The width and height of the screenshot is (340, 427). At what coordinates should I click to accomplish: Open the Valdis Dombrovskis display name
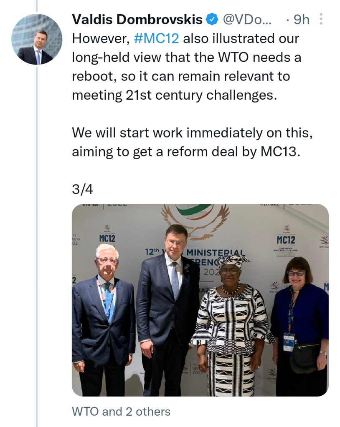point(137,20)
